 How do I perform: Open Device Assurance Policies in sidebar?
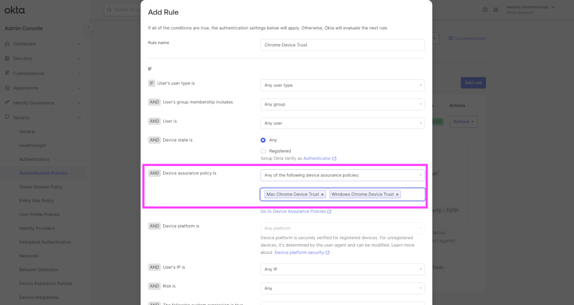tap(45, 283)
